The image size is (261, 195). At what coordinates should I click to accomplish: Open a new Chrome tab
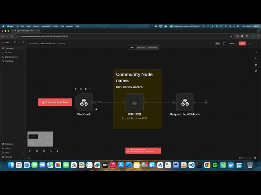[x=43, y=31]
